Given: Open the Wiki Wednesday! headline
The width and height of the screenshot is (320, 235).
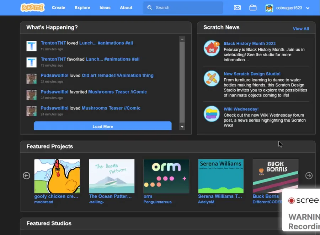Looking at the screenshot, I should coord(241,109).
